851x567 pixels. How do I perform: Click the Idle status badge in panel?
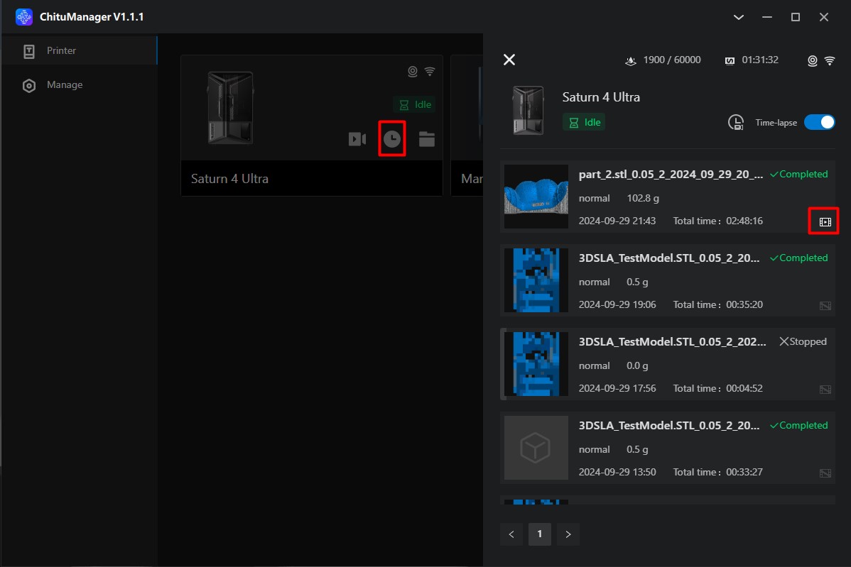(x=584, y=122)
